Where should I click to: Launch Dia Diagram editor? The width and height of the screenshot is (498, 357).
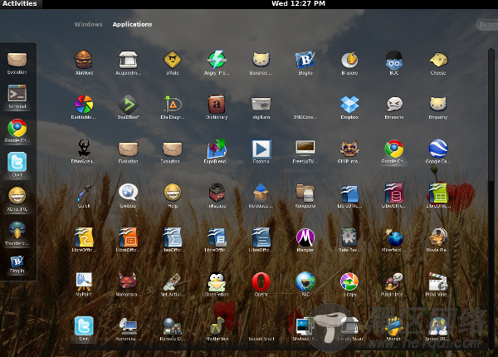tap(173, 107)
